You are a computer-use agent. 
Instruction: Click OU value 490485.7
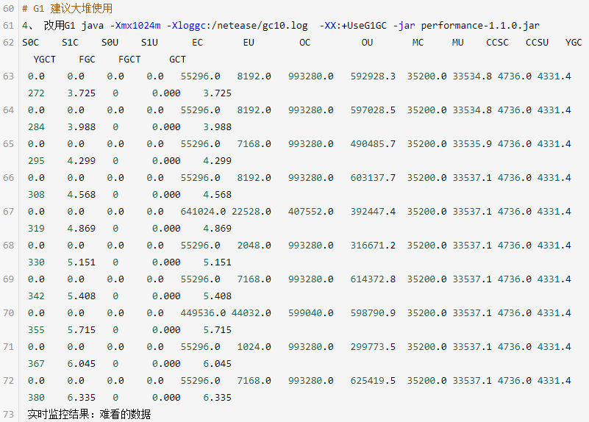click(x=373, y=143)
